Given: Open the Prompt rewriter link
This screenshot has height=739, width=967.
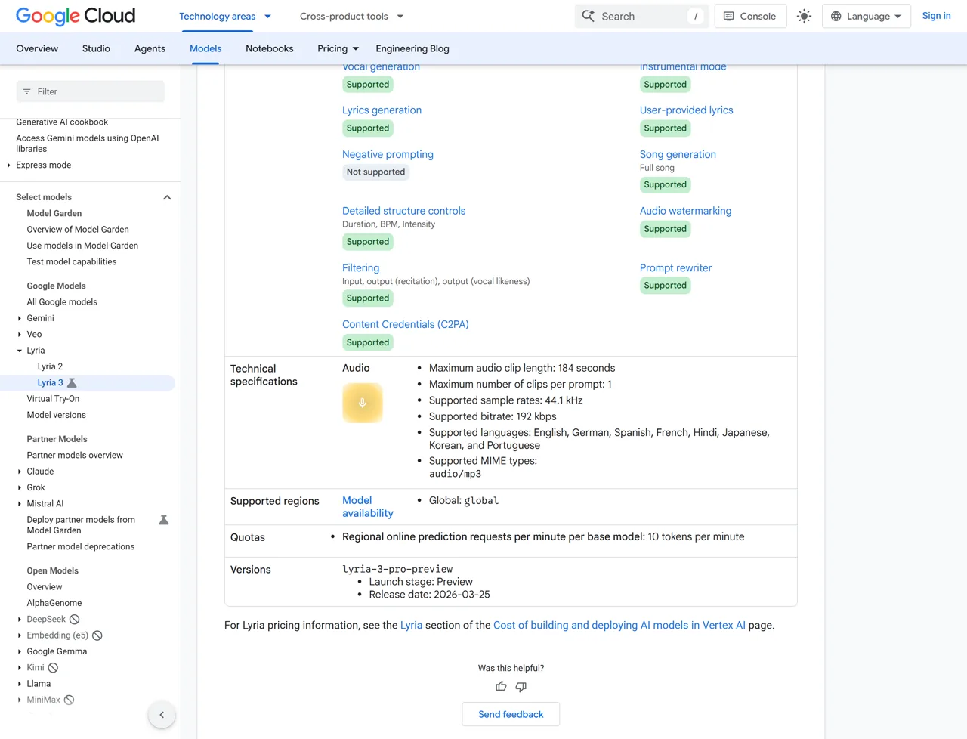Looking at the screenshot, I should pos(676,268).
